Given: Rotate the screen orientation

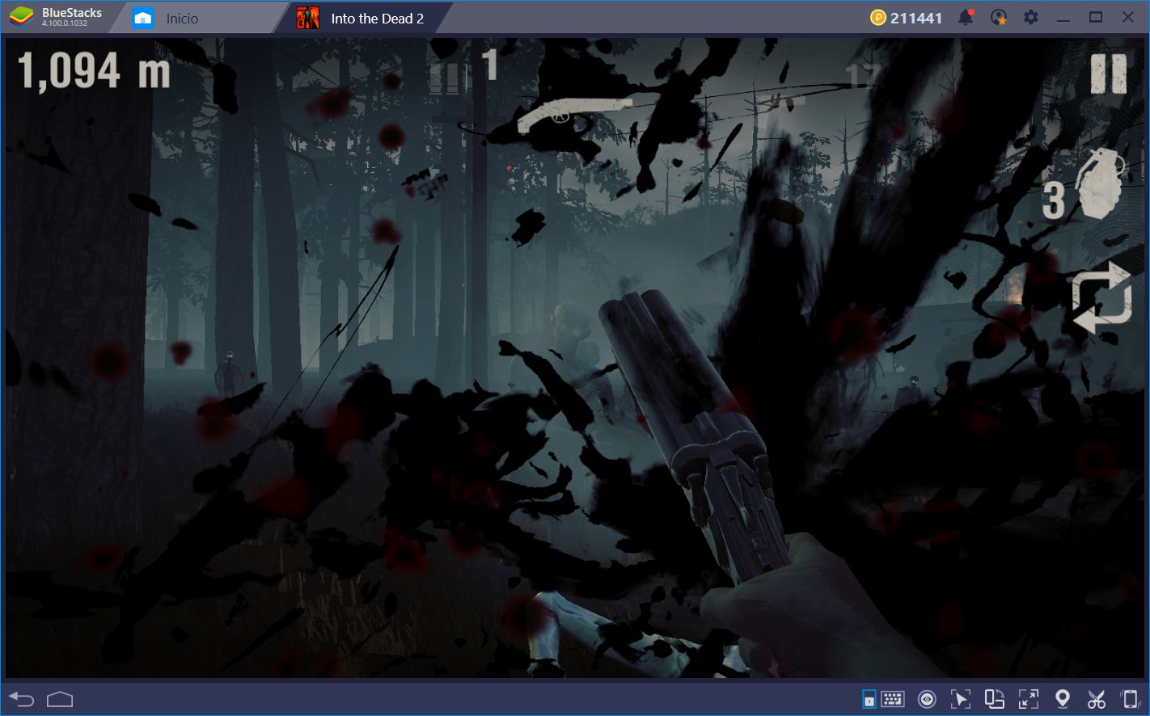Looking at the screenshot, I should [995, 699].
